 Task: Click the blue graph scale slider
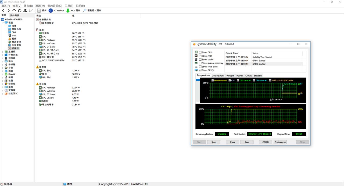click(x=198, y=80)
